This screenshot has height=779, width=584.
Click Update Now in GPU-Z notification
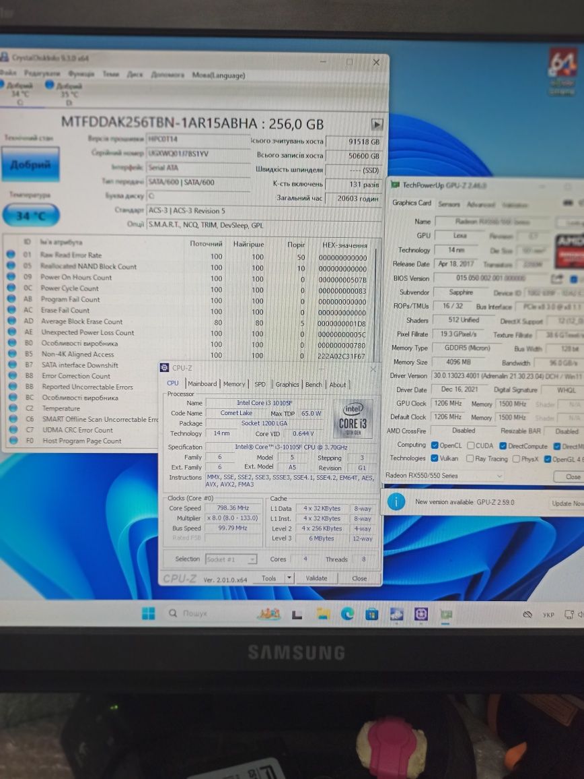567,503
